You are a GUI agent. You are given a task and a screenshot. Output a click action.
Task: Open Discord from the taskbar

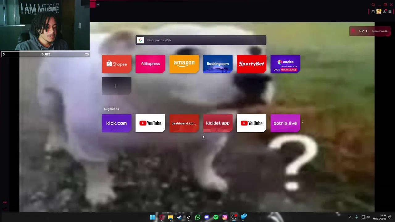tap(207, 217)
